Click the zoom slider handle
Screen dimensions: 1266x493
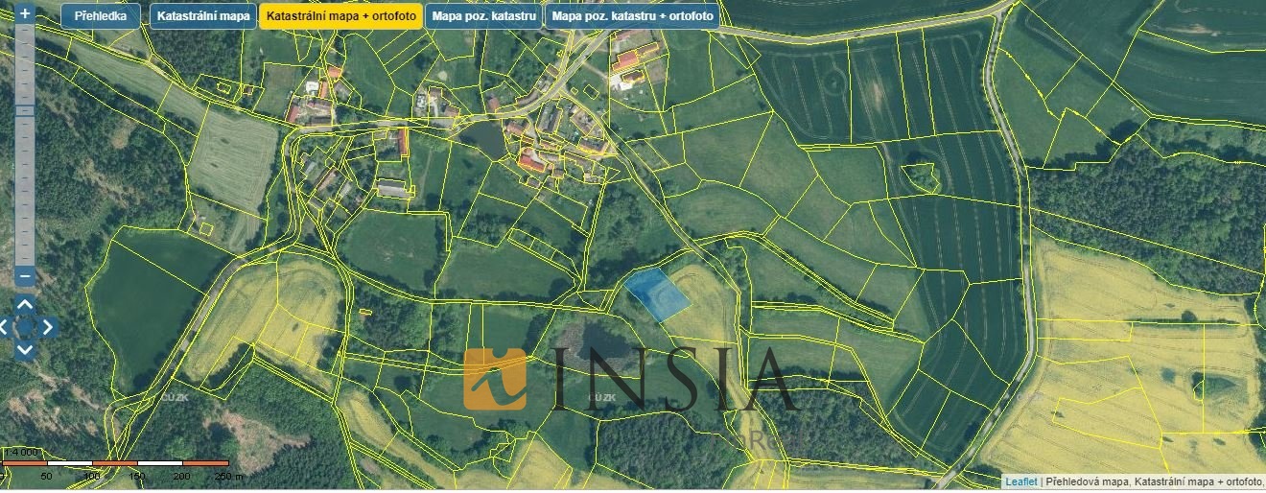25,111
